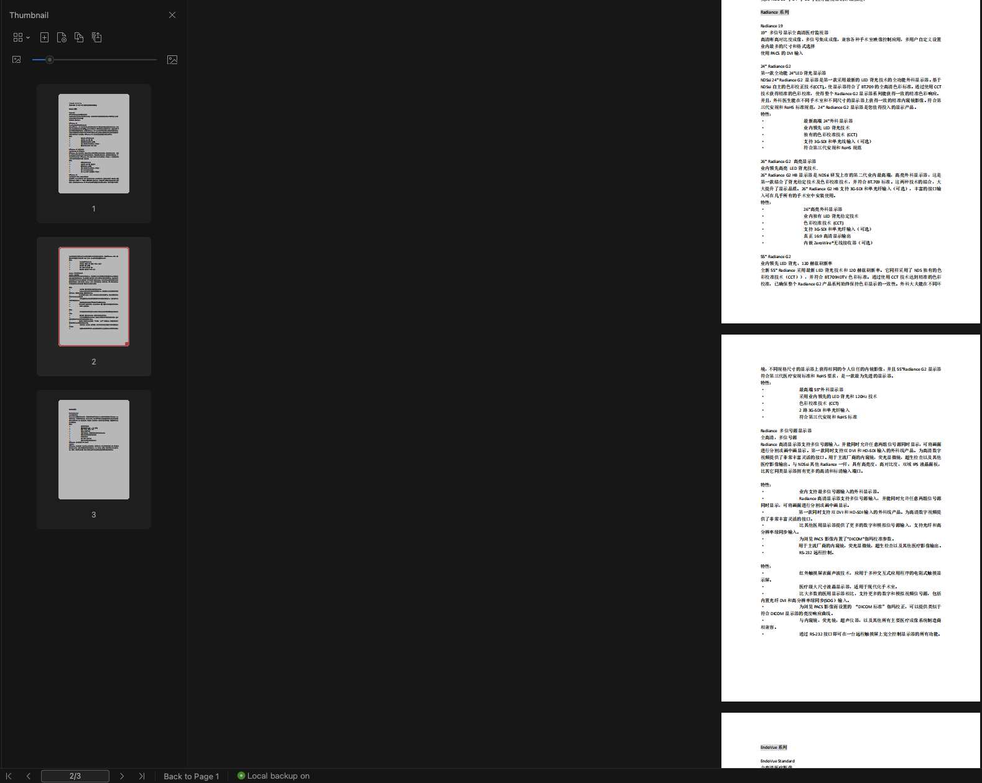Screen dimensions: 982x783
Task: Click the insert blank page icon
Action: point(44,37)
